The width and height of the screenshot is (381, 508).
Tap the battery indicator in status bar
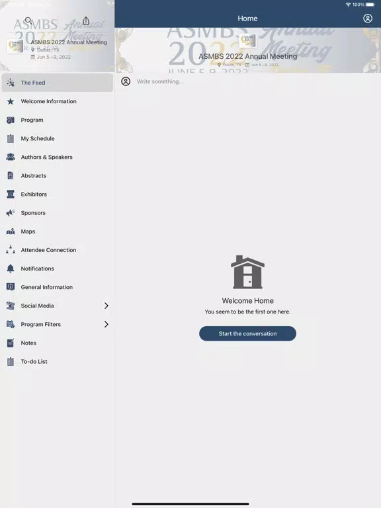(x=370, y=5)
